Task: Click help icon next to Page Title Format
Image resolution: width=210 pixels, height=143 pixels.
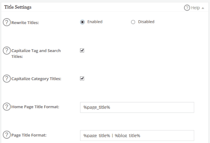Action: [x=7, y=135]
